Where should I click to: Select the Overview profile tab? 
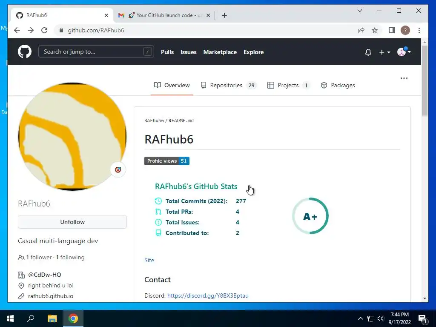pyautogui.click(x=172, y=85)
